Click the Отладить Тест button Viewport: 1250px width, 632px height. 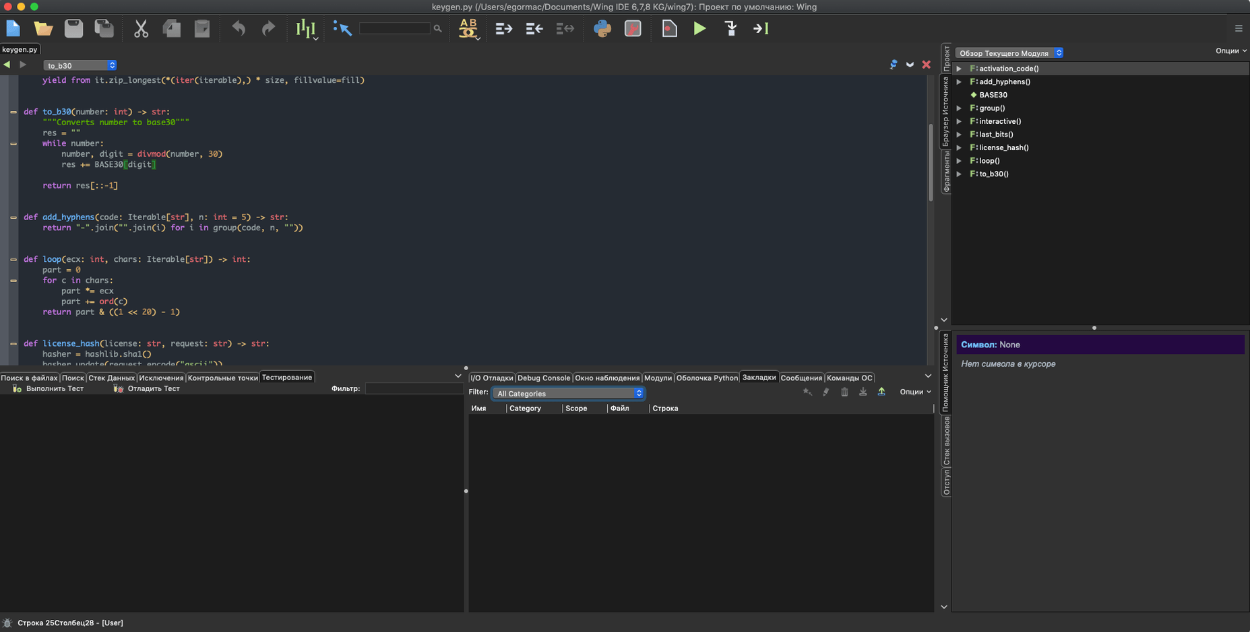[x=147, y=388]
